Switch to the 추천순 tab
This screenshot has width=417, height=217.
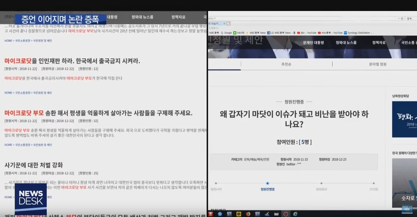coord(286,64)
